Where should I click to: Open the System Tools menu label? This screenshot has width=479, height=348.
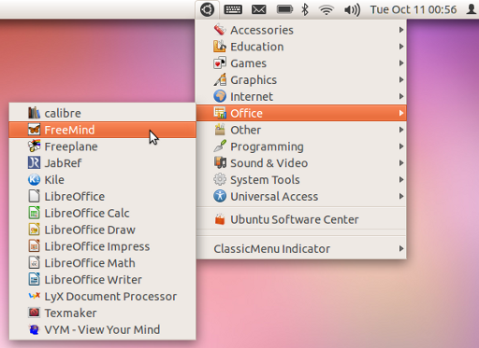click(265, 180)
